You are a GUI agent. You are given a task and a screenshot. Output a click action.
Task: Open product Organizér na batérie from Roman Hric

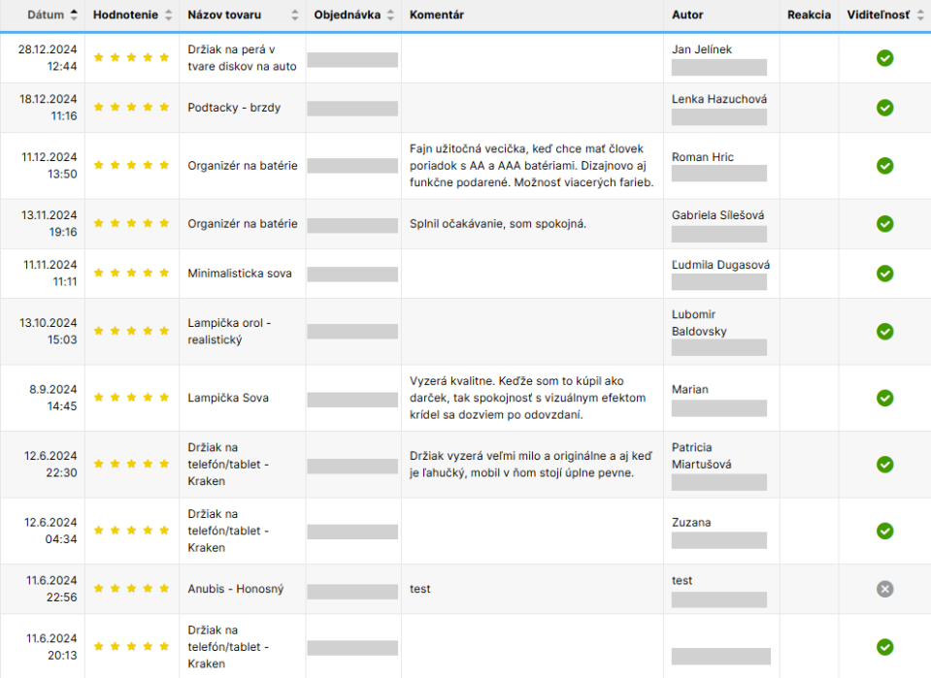[x=243, y=166]
